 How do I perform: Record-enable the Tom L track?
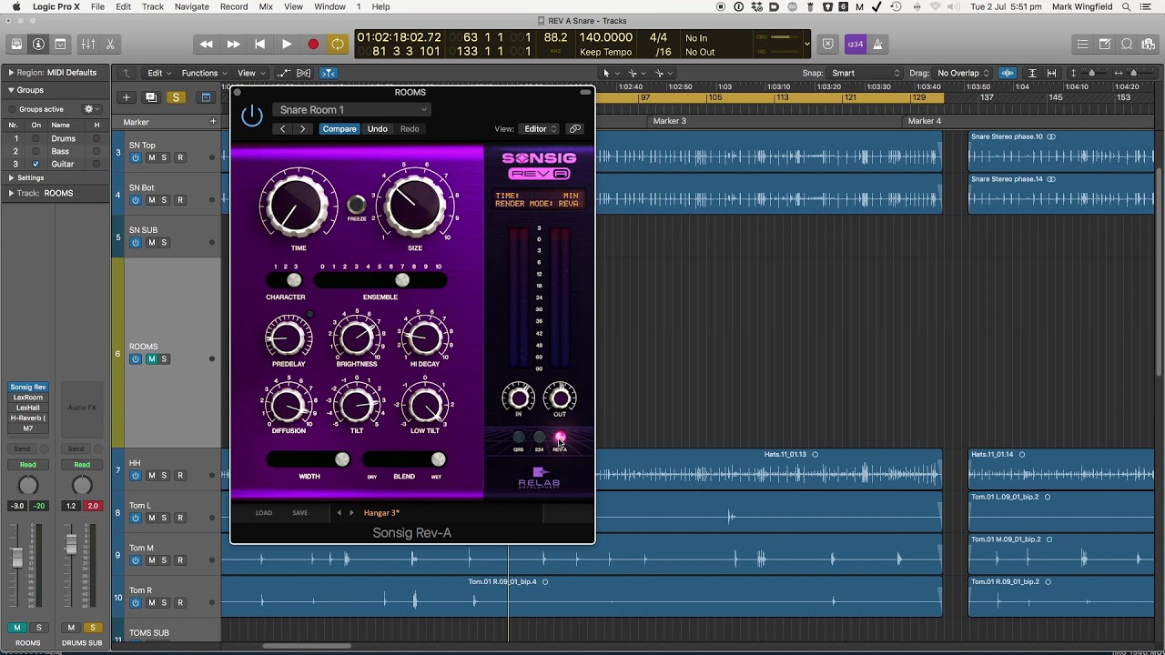(179, 518)
